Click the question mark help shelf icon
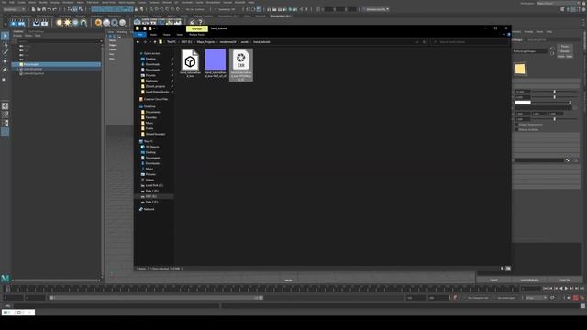The height and width of the screenshot is (330, 587). click(200, 22)
